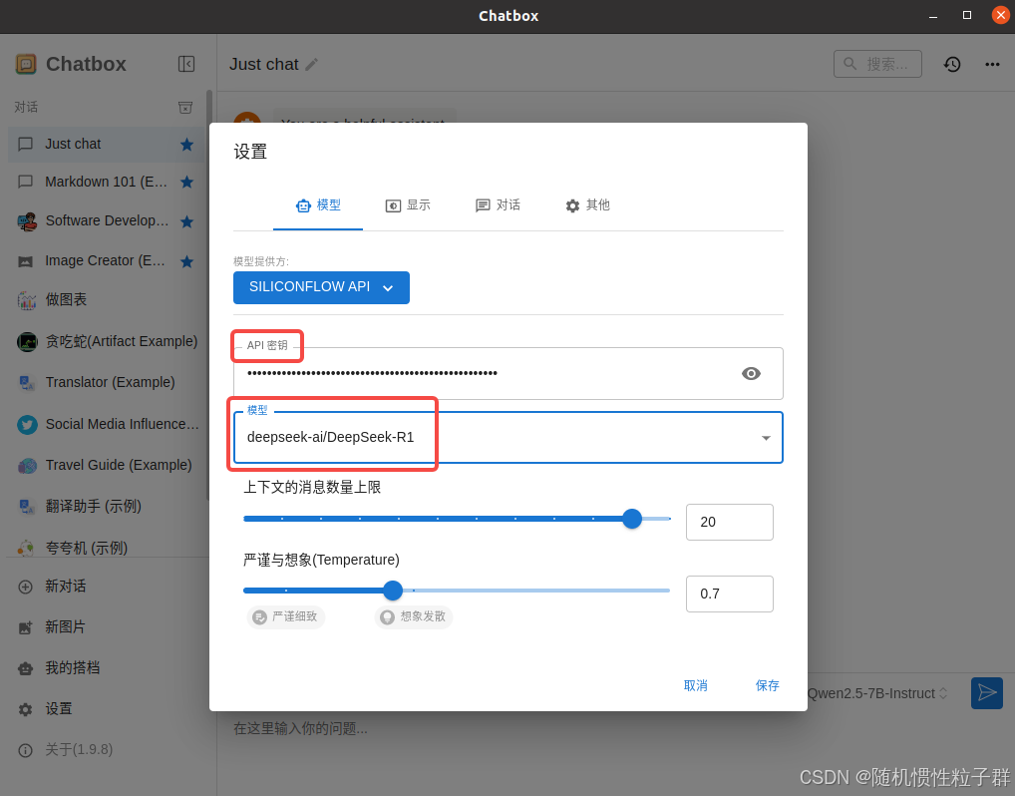Click the pencil edit icon next to Just chat
This screenshot has height=796, width=1015.
[311, 64]
